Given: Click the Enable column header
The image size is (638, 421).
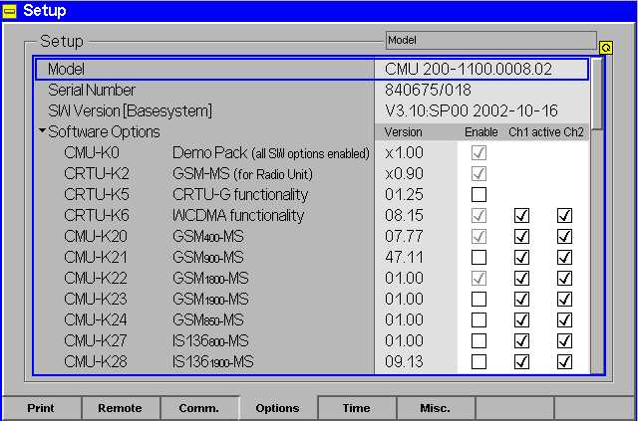Looking at the screenshot, I should coord(481,132).
